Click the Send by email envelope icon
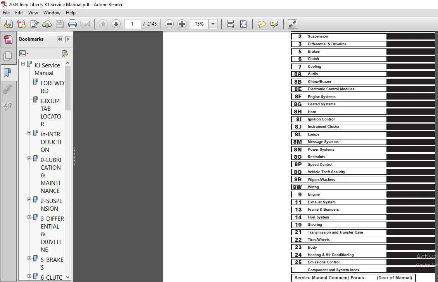Screen dimensions: 438x282 (x=85, y=24)
